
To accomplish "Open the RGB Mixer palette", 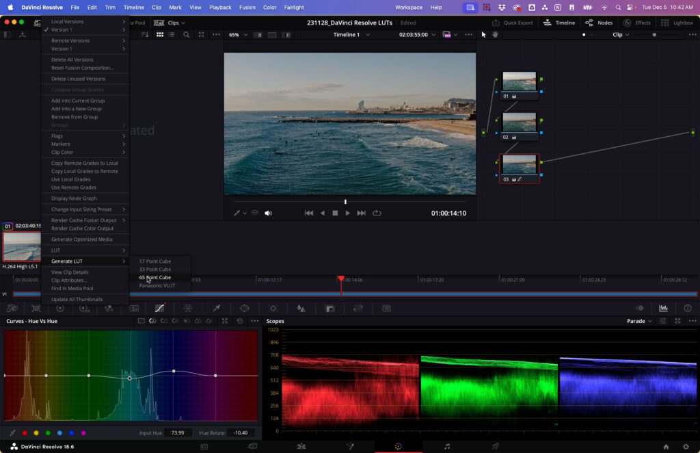I will (x=109, y=308).
